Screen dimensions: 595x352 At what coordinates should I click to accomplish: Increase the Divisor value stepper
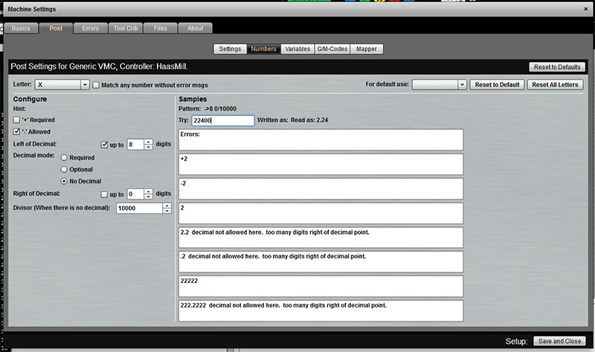coord(167,206)
